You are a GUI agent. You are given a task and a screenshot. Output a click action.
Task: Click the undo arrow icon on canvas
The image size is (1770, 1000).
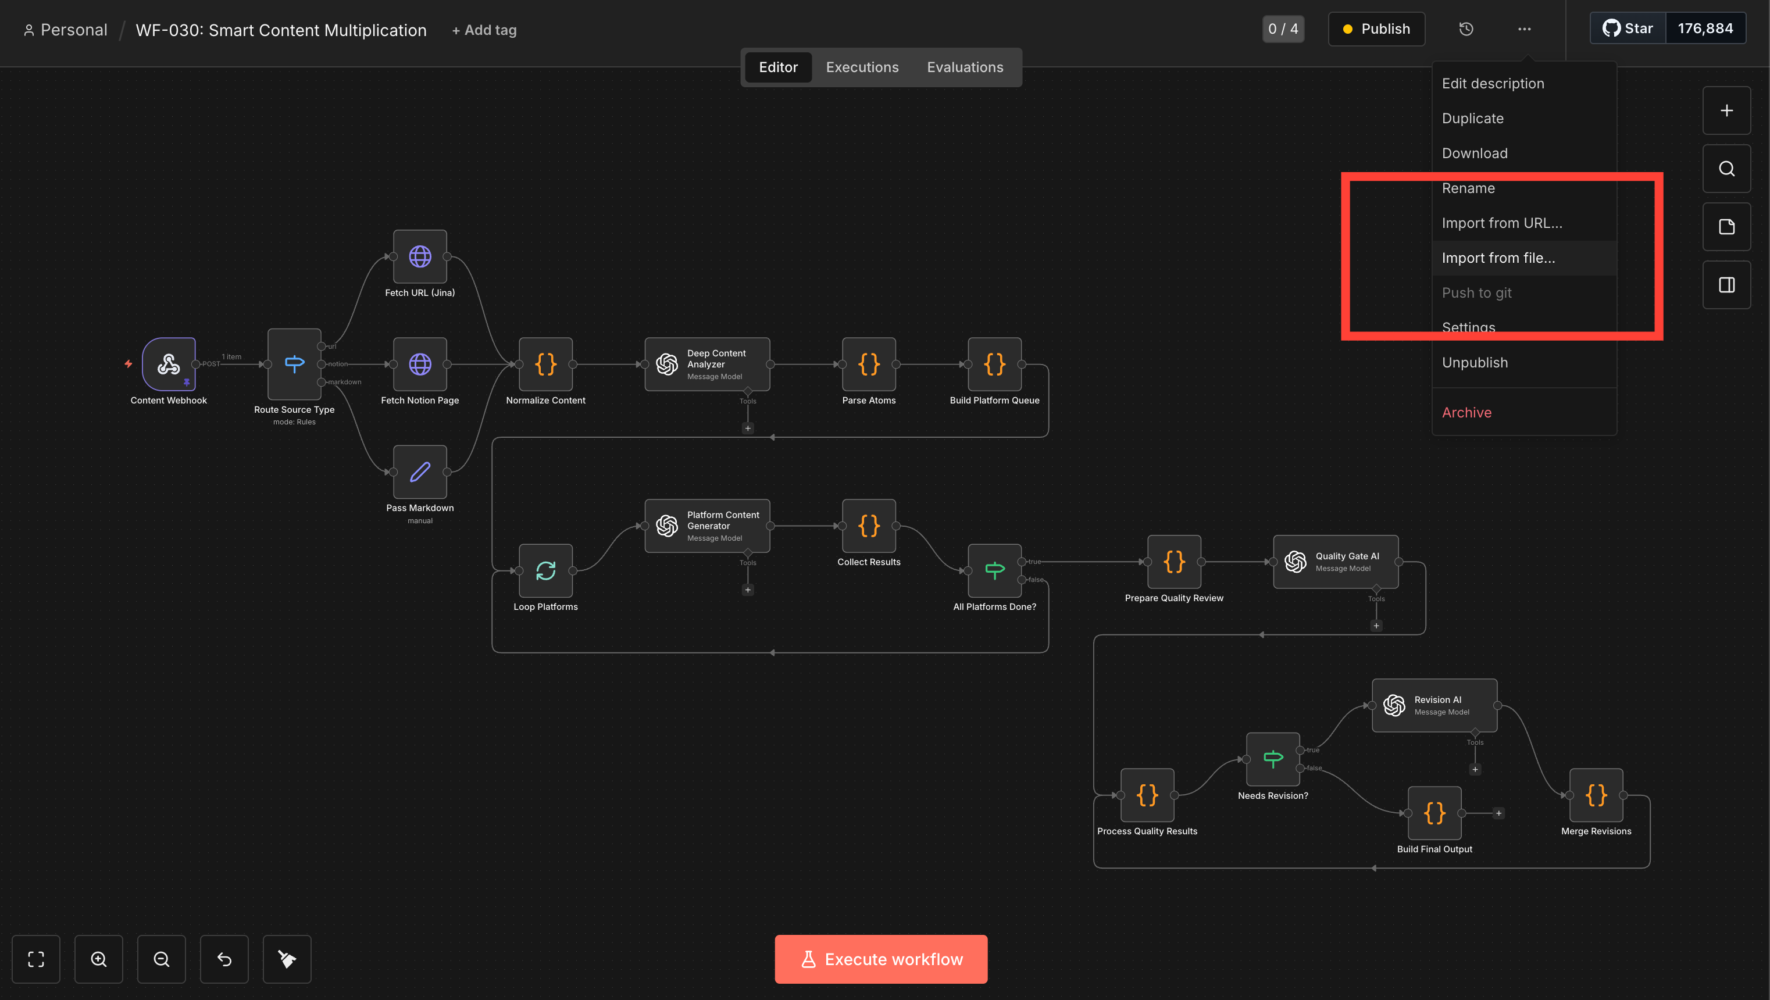pos(224,959)
